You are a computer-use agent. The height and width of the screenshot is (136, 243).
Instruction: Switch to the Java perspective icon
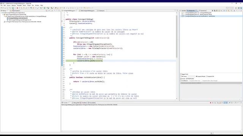(239, 8)
